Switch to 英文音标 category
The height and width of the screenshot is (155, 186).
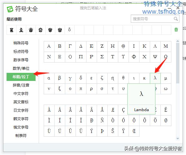pos(21,102)
